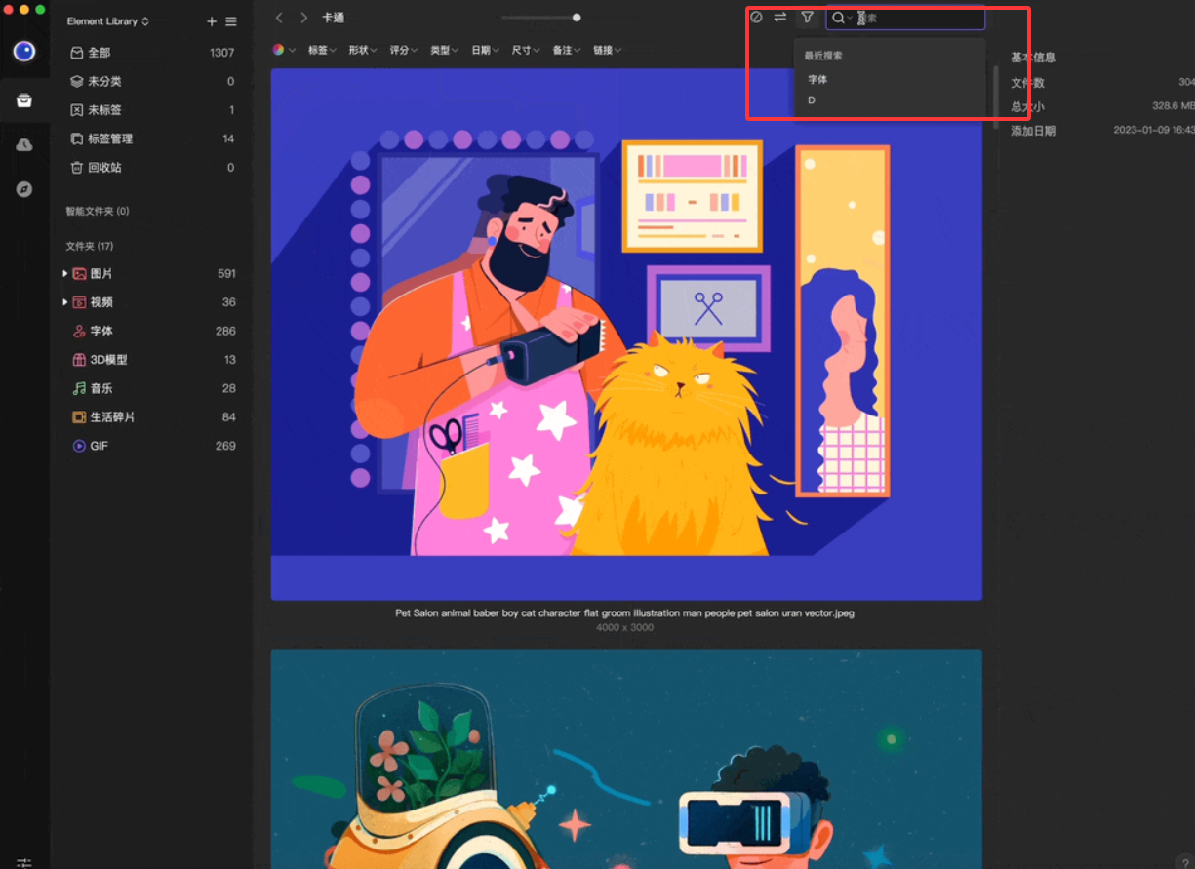Open the Element Library switcher dropdown
The image size is (1195, 869).
[108, 21]
